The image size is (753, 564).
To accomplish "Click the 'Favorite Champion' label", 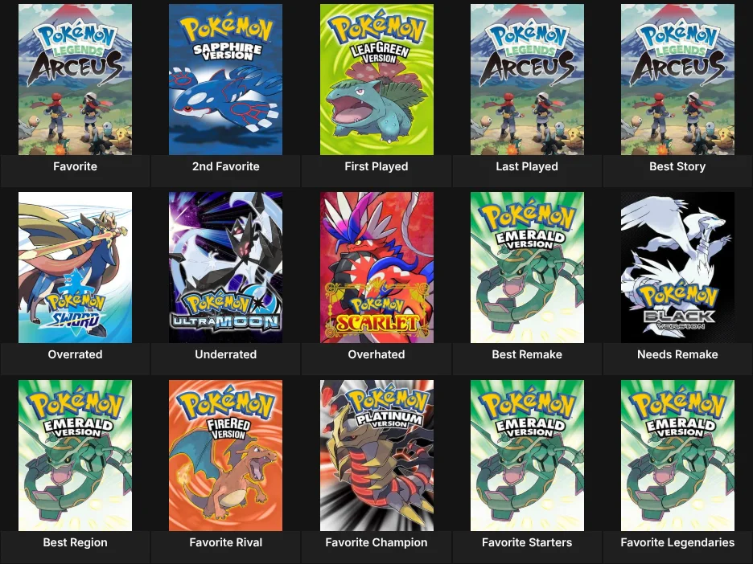I will click(376, 542).
